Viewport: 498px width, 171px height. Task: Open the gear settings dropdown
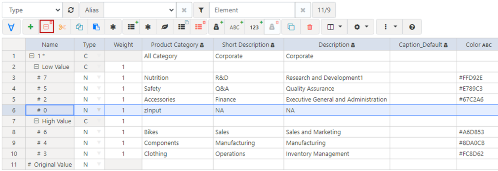point(361,27)
